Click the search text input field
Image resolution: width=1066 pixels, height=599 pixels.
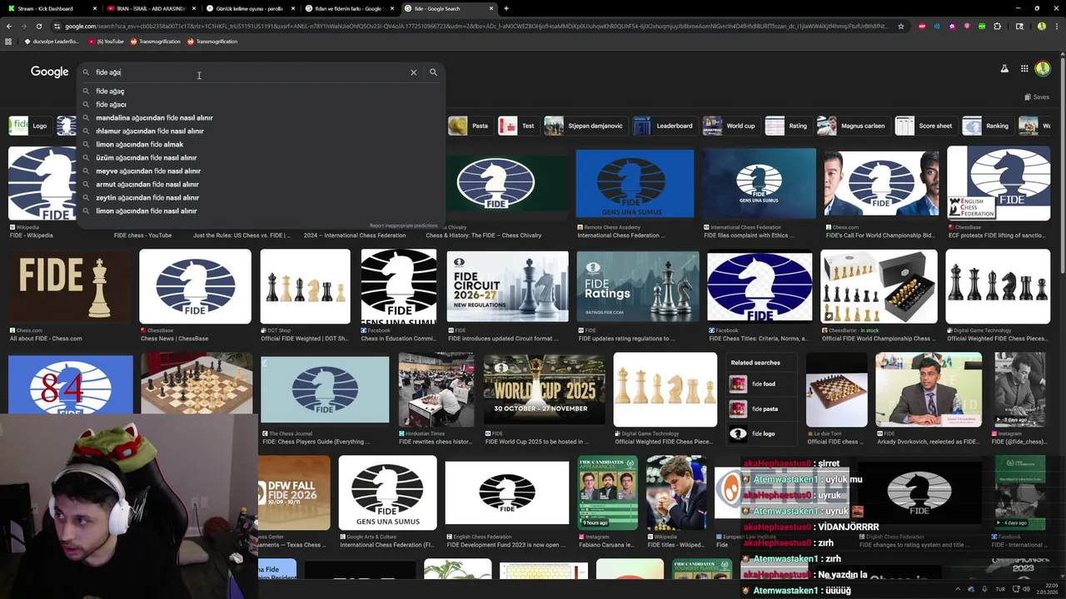250,72
